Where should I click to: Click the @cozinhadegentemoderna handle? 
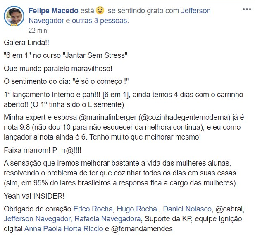[x=185, y=117]
